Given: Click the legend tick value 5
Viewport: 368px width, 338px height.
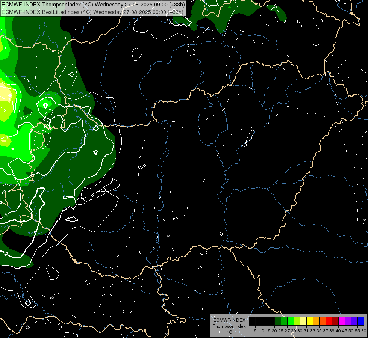Looking at the screenshot, I should pyautogui.click(x=255, y=331).
